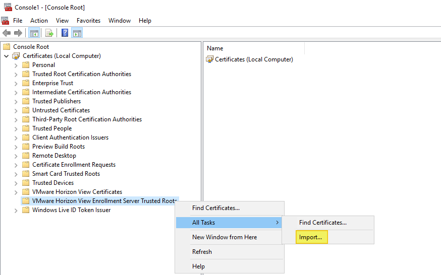441x275 pixels.
Task: Toggle the Show/Hide Action Pane button
Action: tap(77, 33)
